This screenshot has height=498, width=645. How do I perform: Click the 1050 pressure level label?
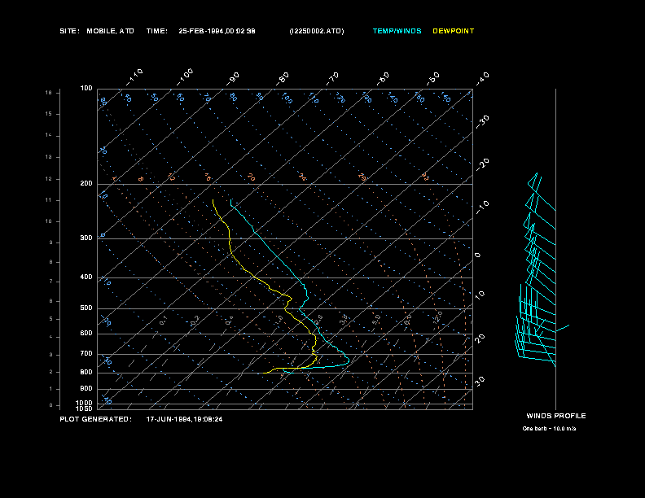click(x=85, y=408)
